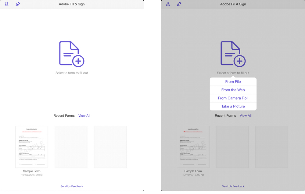Tap the signature pen icon on the dimmed screen
The height and width of the screenshot is (194, 305).
tap(179, 4)
